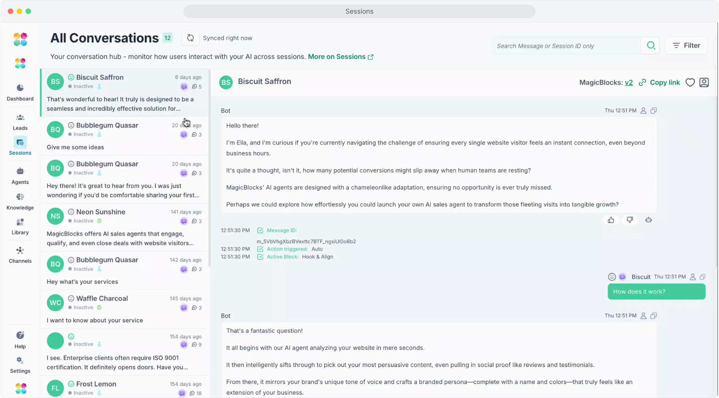Open Channels from sidebar
Viewport: 719px width, 398px height.
click(20, 255)
